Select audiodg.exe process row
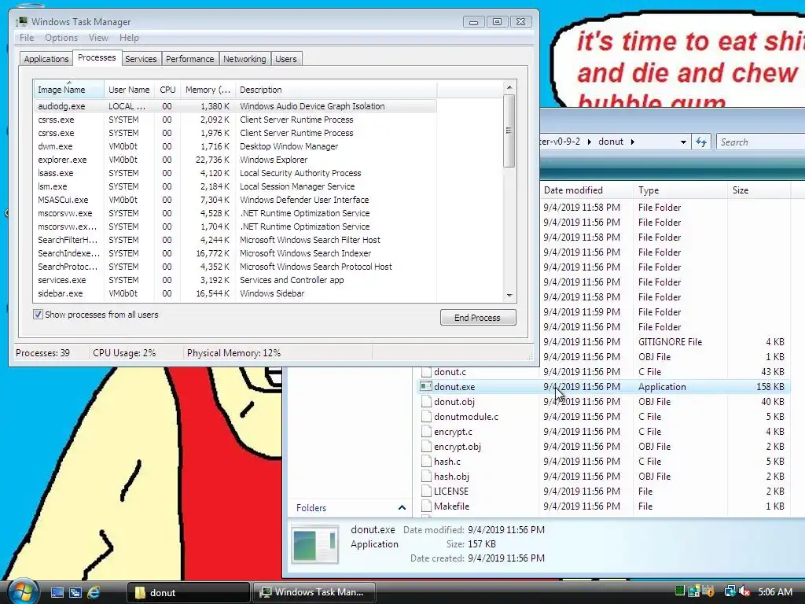Screen dimensions: 805x604 click(x=235, y=106)
